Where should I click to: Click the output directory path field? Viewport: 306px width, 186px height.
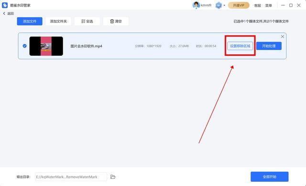coord(71,177)
